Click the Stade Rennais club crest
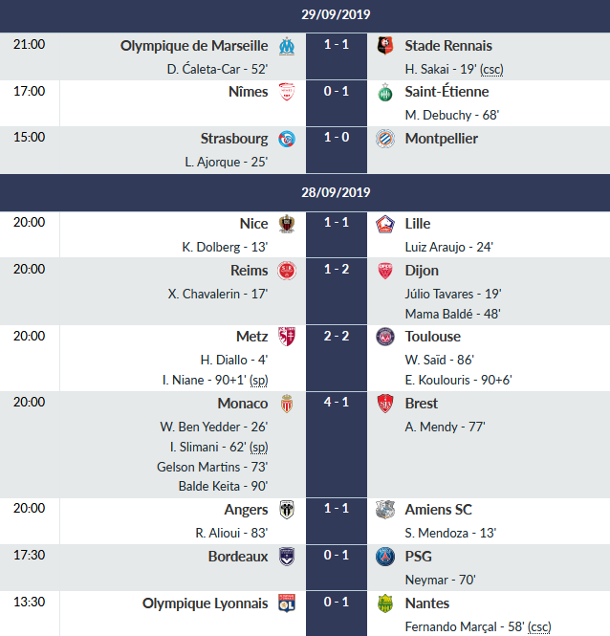The image size is (610, 636). click(385, 46)
